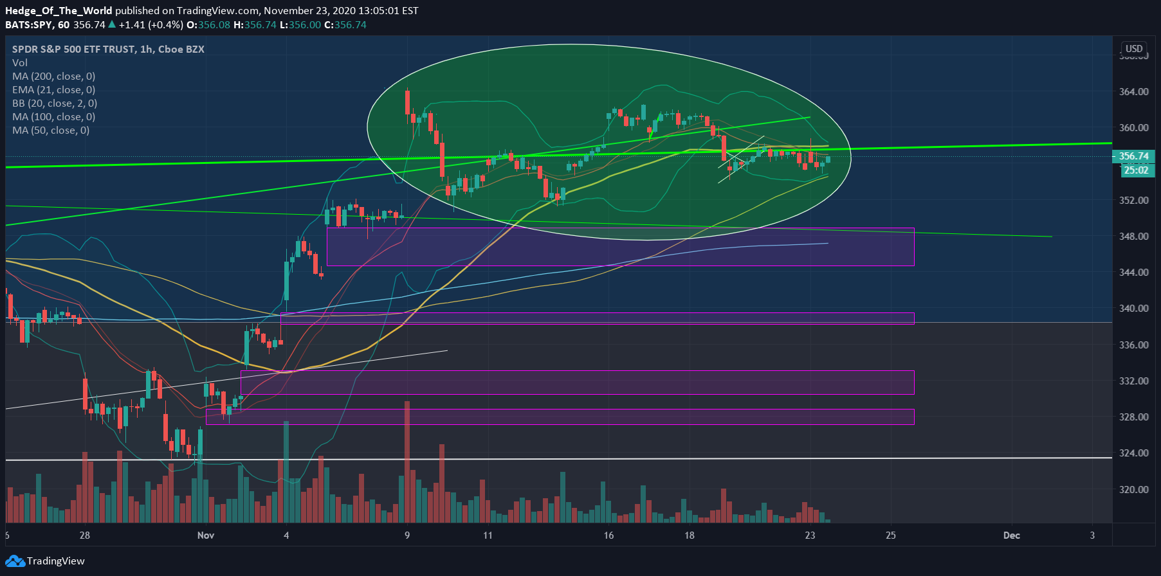
Task: Select the MA (200, close, 0) indicator
Action: tap(54, 76)
